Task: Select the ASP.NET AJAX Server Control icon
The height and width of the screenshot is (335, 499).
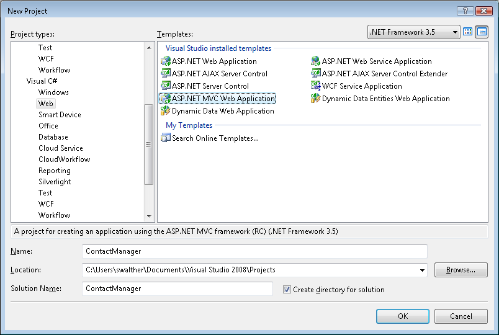Action: pos(165,74)
